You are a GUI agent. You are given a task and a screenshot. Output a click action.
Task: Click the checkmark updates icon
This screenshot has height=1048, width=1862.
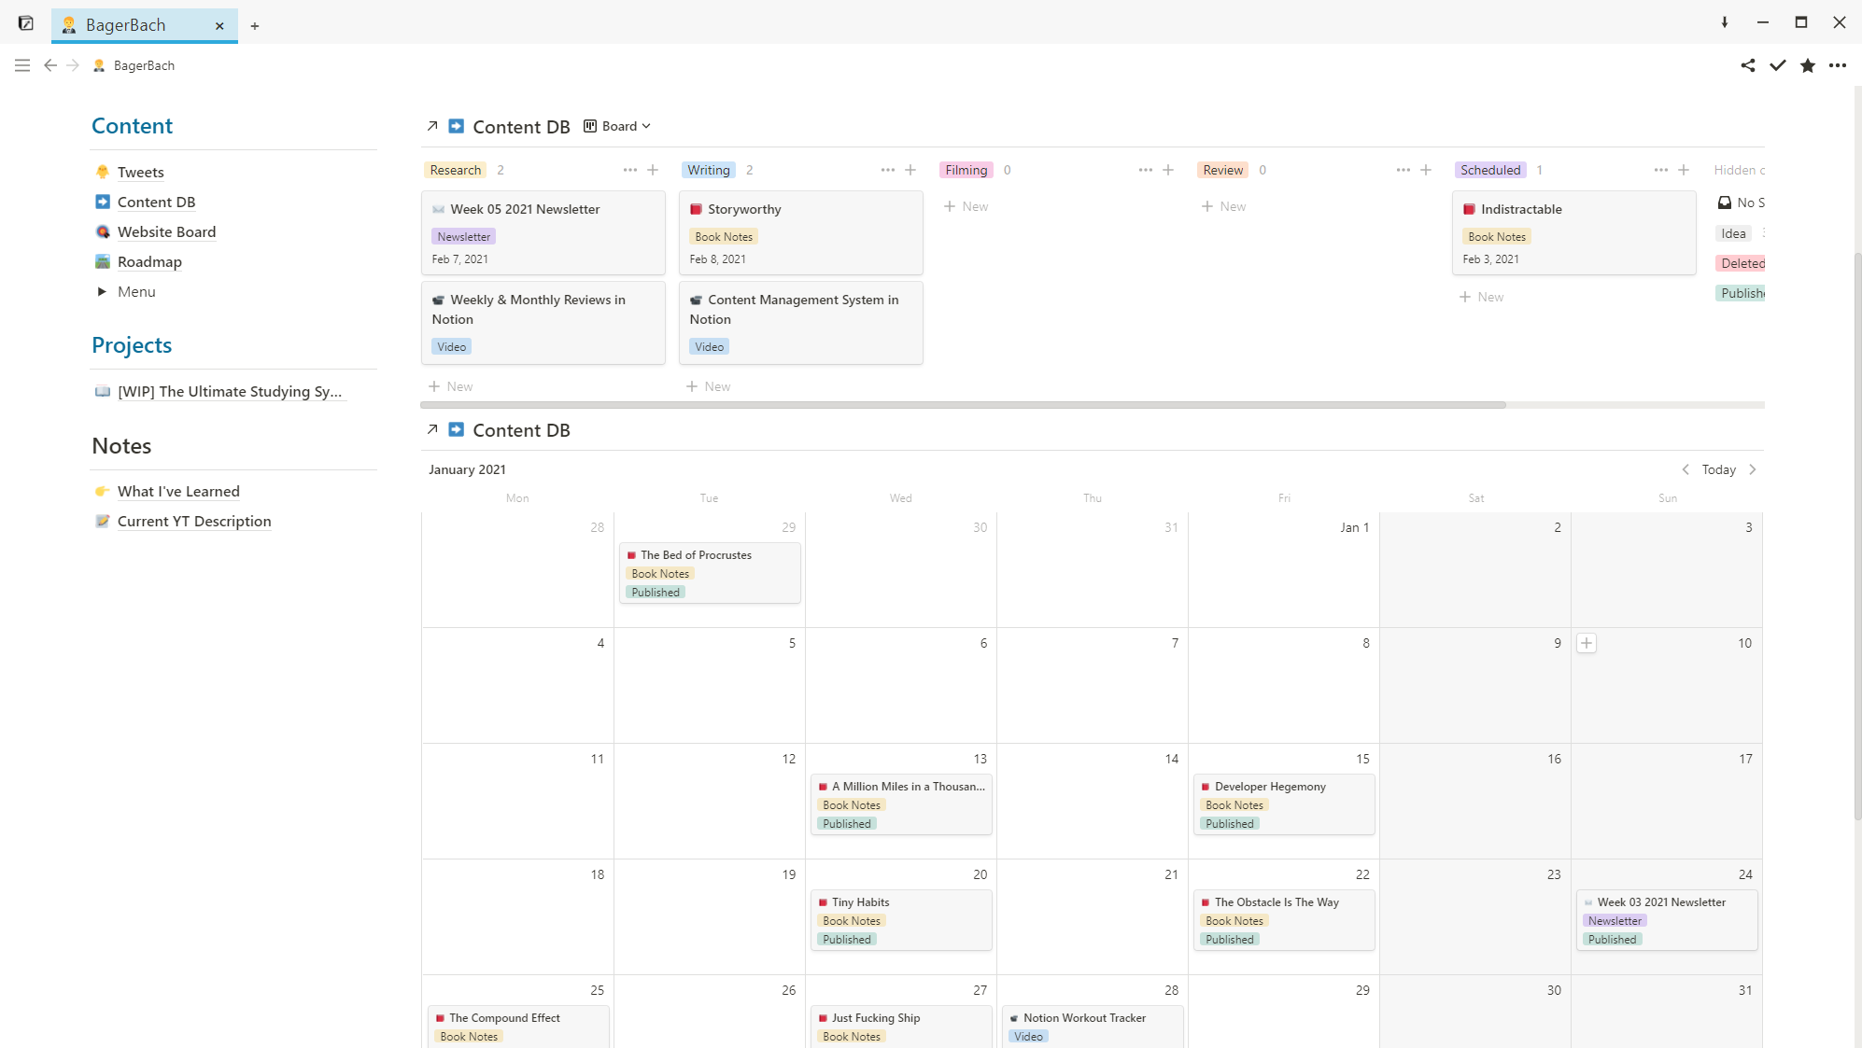coord(1778,65)
